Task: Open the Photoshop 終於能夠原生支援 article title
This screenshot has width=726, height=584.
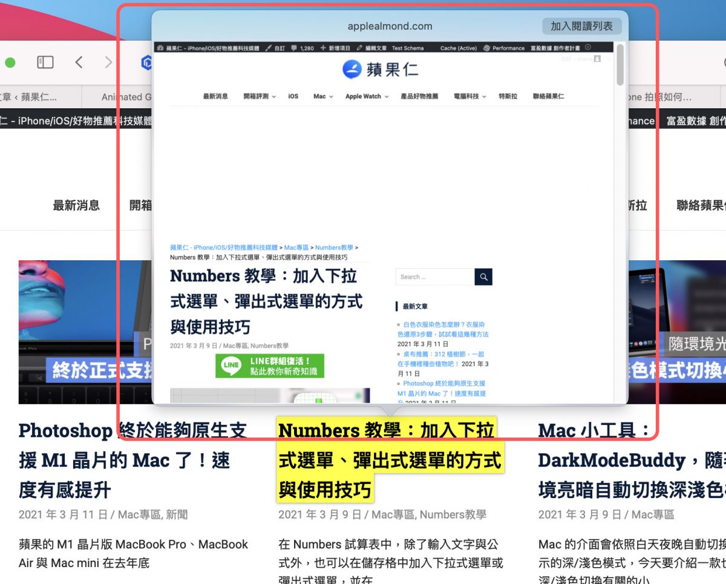Action: 133,460
